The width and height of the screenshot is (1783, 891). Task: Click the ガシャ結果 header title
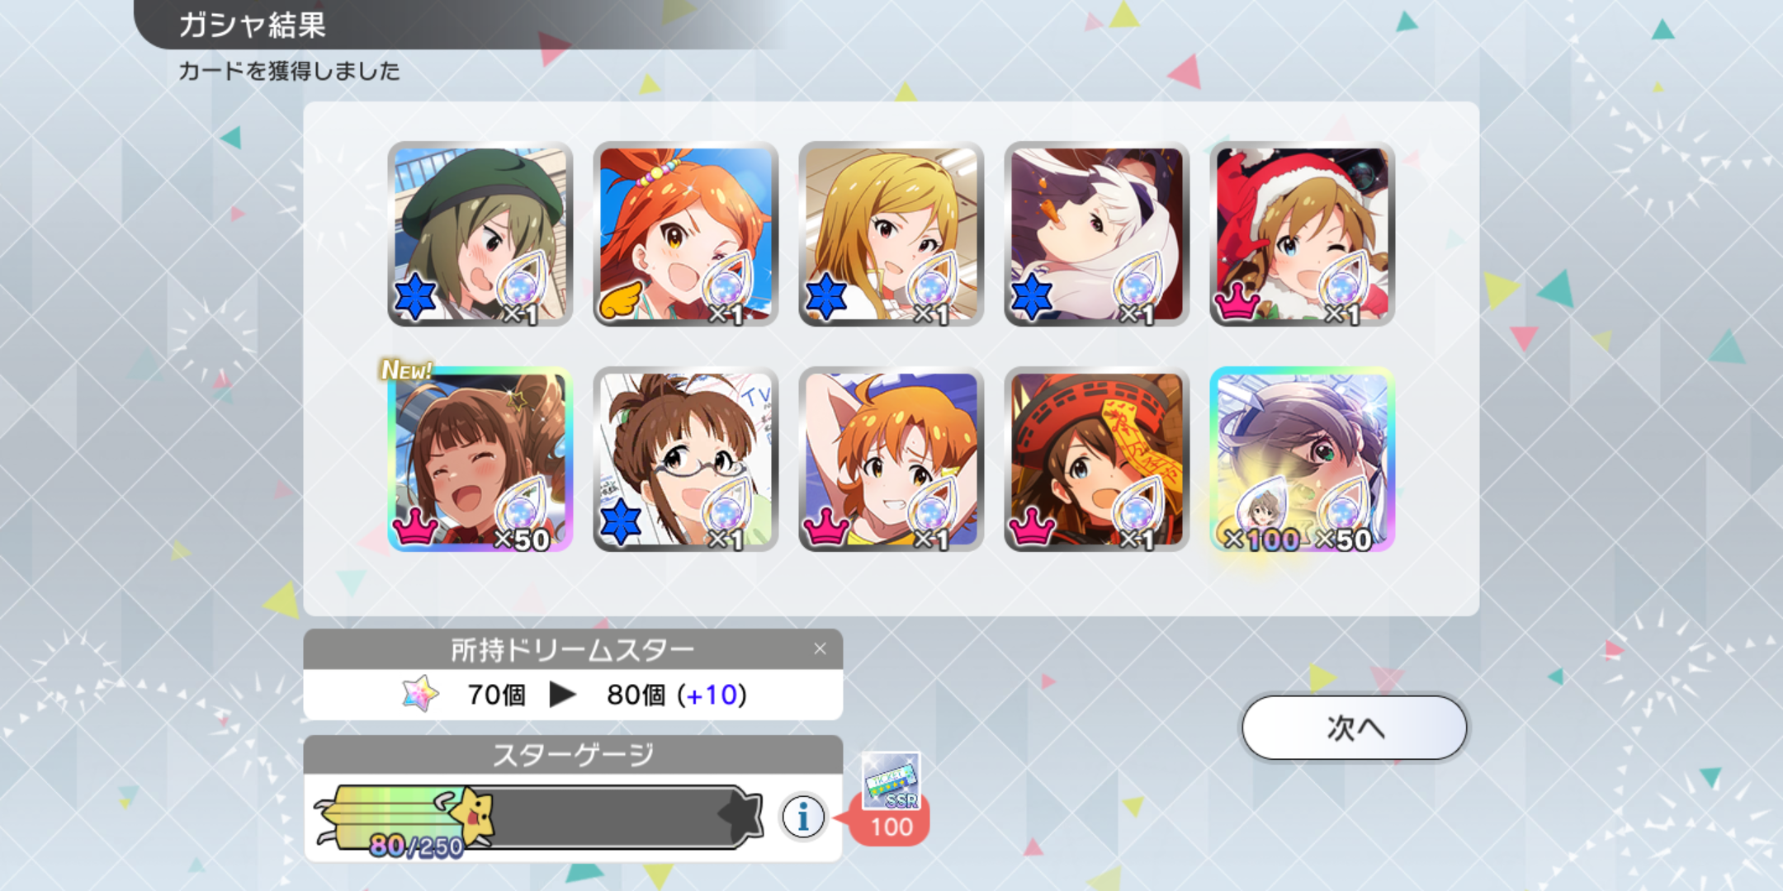pyautogui.click(x=253, y=24)
